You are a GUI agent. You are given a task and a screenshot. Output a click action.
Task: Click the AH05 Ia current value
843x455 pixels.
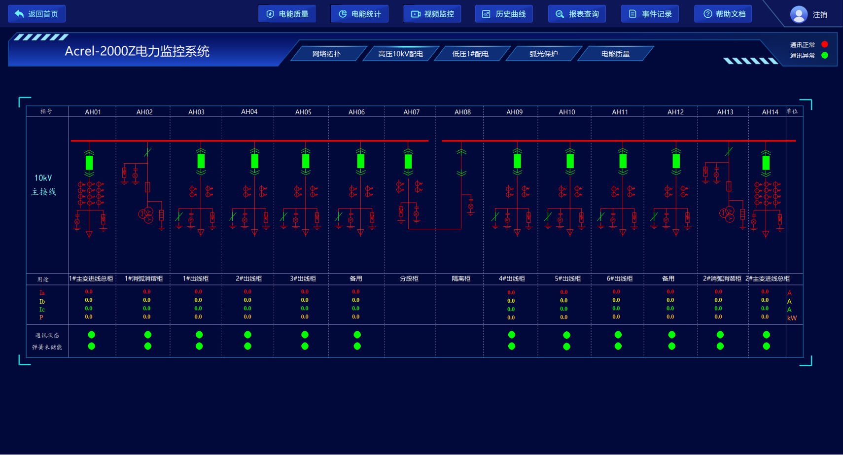(305, 292)
